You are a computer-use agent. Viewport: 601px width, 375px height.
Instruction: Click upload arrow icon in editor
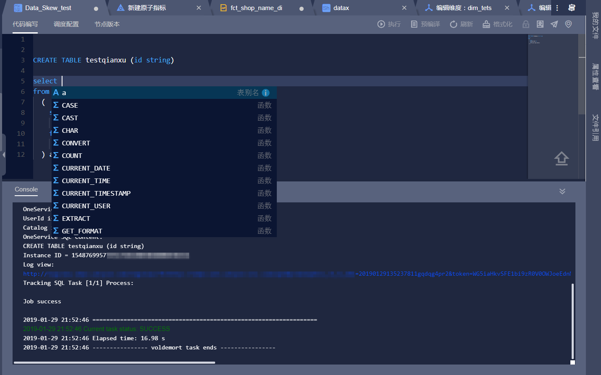(x=562, y=158)
